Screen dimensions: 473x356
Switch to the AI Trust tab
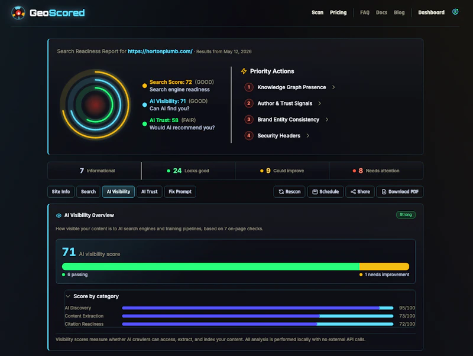tap(150, 192)
